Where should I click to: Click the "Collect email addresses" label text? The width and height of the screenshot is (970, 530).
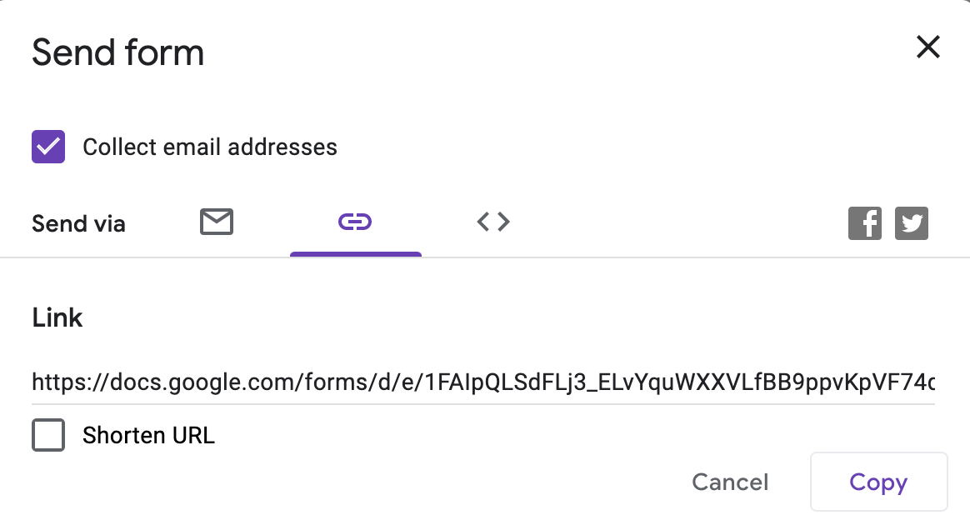[x=210, y=147]
